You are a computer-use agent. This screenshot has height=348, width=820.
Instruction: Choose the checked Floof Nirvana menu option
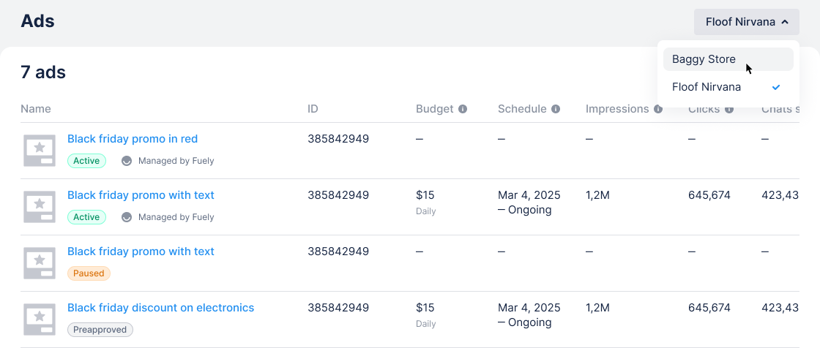pos(707,87)
